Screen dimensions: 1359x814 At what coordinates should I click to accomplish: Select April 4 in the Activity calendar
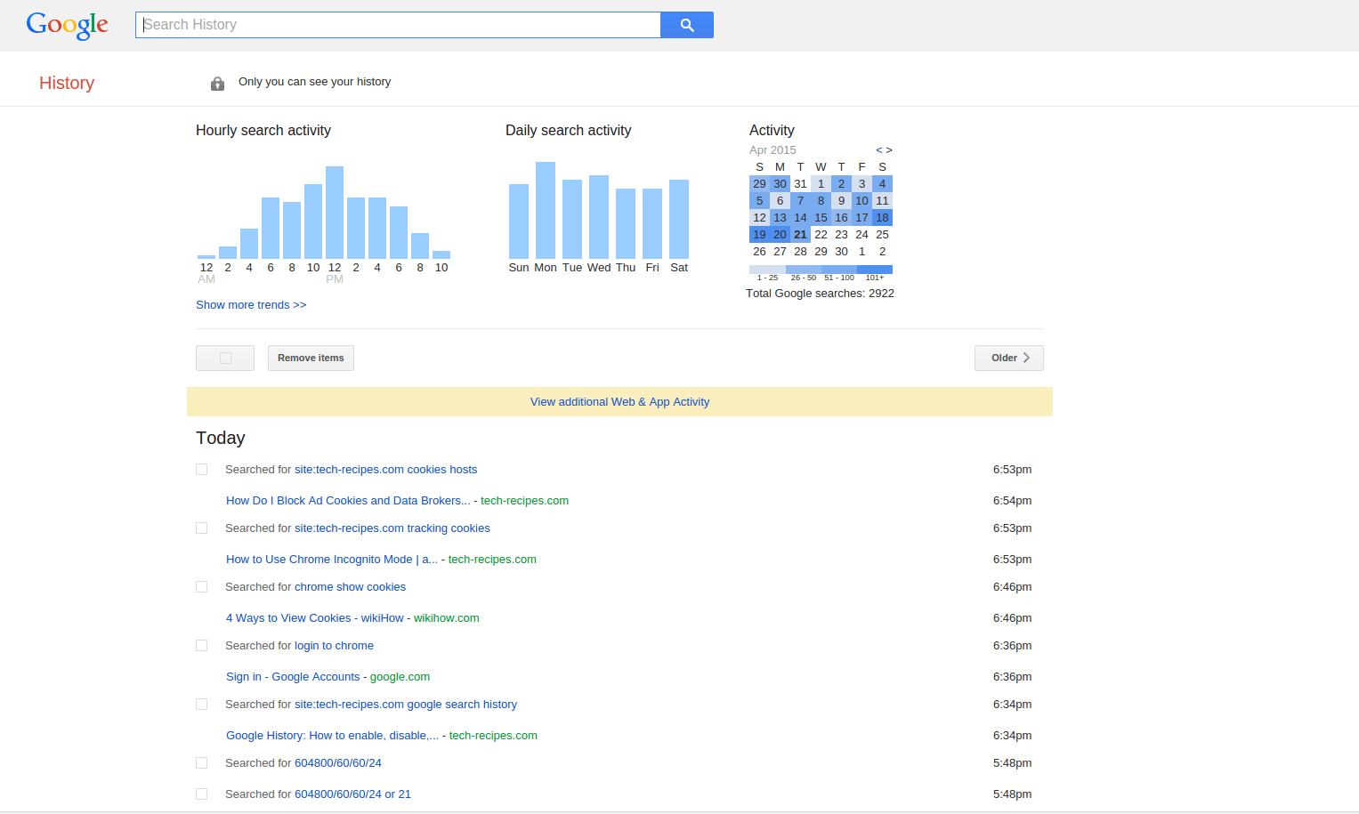tap(882, 183)
